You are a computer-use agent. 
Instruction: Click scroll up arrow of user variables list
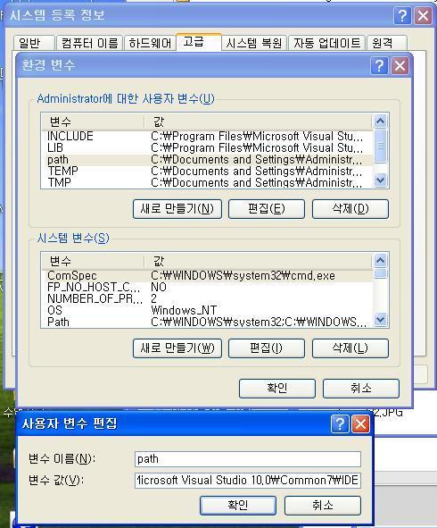[380, 122]
